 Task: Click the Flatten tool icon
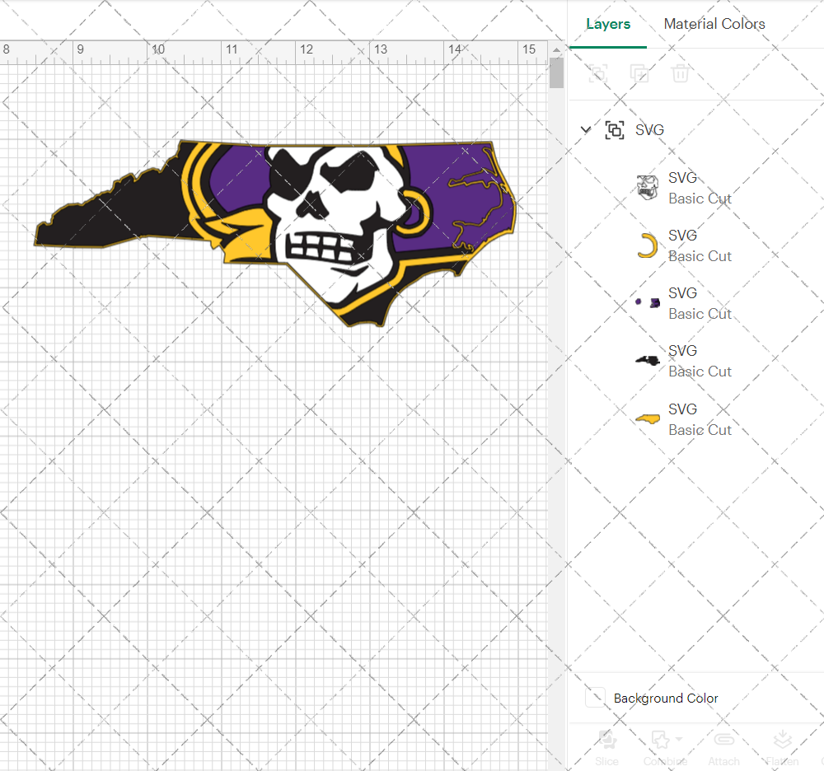tap(783, 740)
